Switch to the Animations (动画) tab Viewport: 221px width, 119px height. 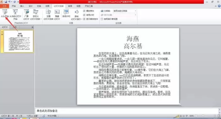pyautogui.click(x=47, y=6)
